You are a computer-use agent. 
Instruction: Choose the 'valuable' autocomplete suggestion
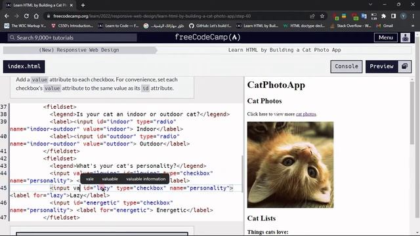click(110, 179)
